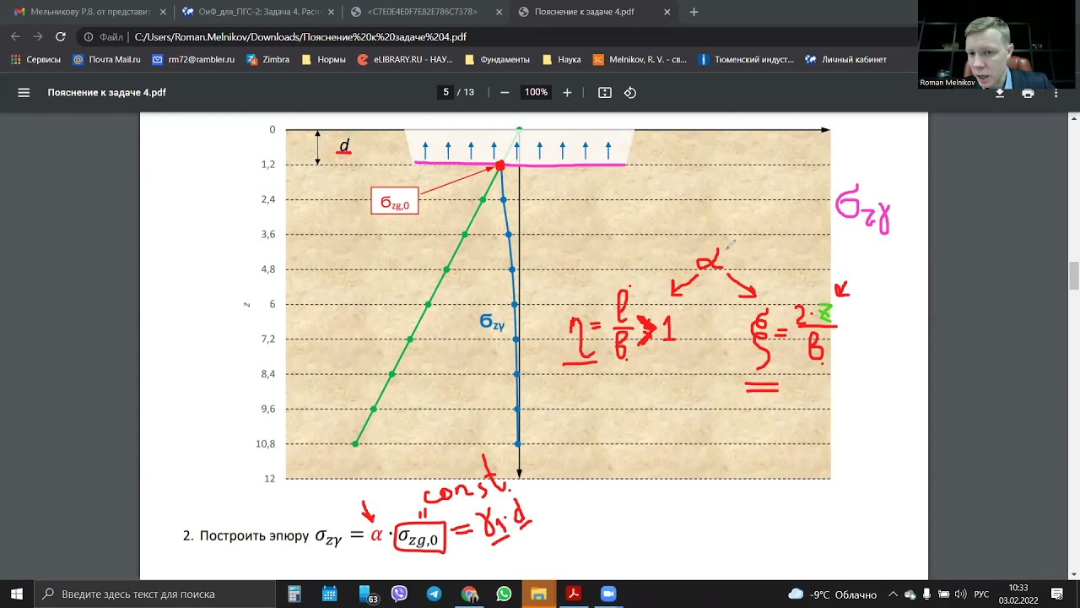Open the volume control in tray

[x=960, y=594]
